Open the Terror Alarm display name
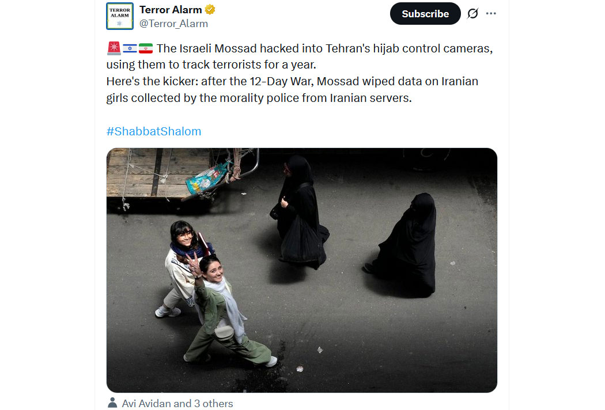605x410 pixels. click(x=171, y=10)
